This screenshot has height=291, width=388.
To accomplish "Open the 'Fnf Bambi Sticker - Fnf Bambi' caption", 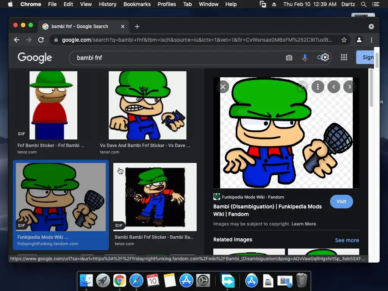I will [51, 145].
